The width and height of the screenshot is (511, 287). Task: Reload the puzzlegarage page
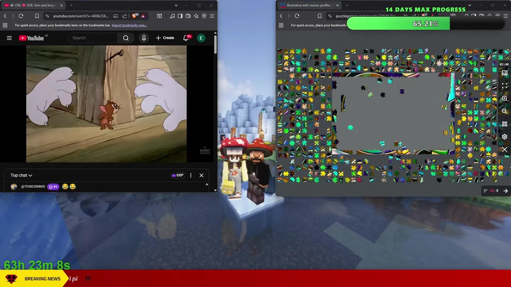[x=297, y=16]
